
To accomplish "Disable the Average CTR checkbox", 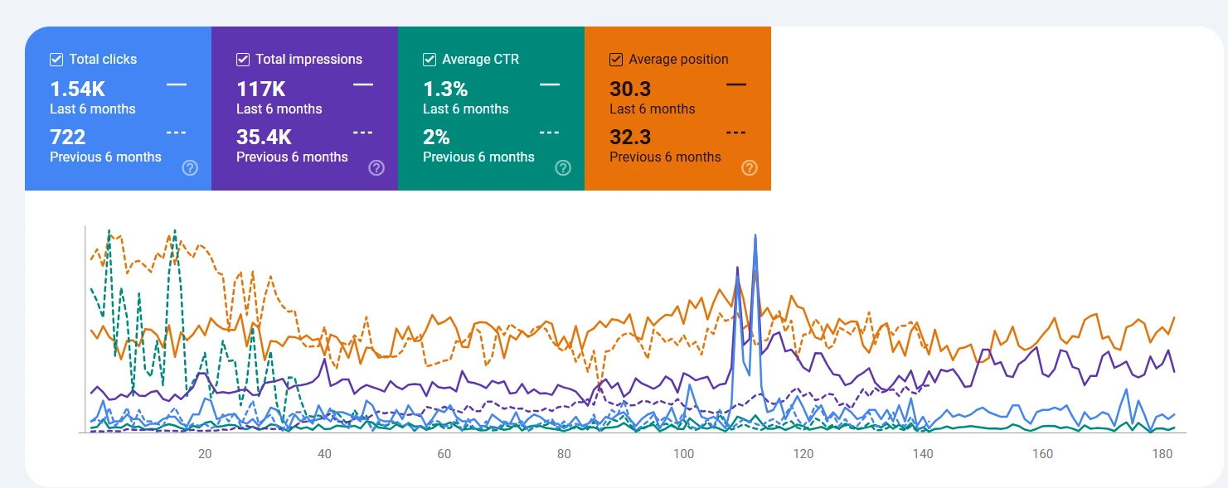I will click(x=430, y=60).
